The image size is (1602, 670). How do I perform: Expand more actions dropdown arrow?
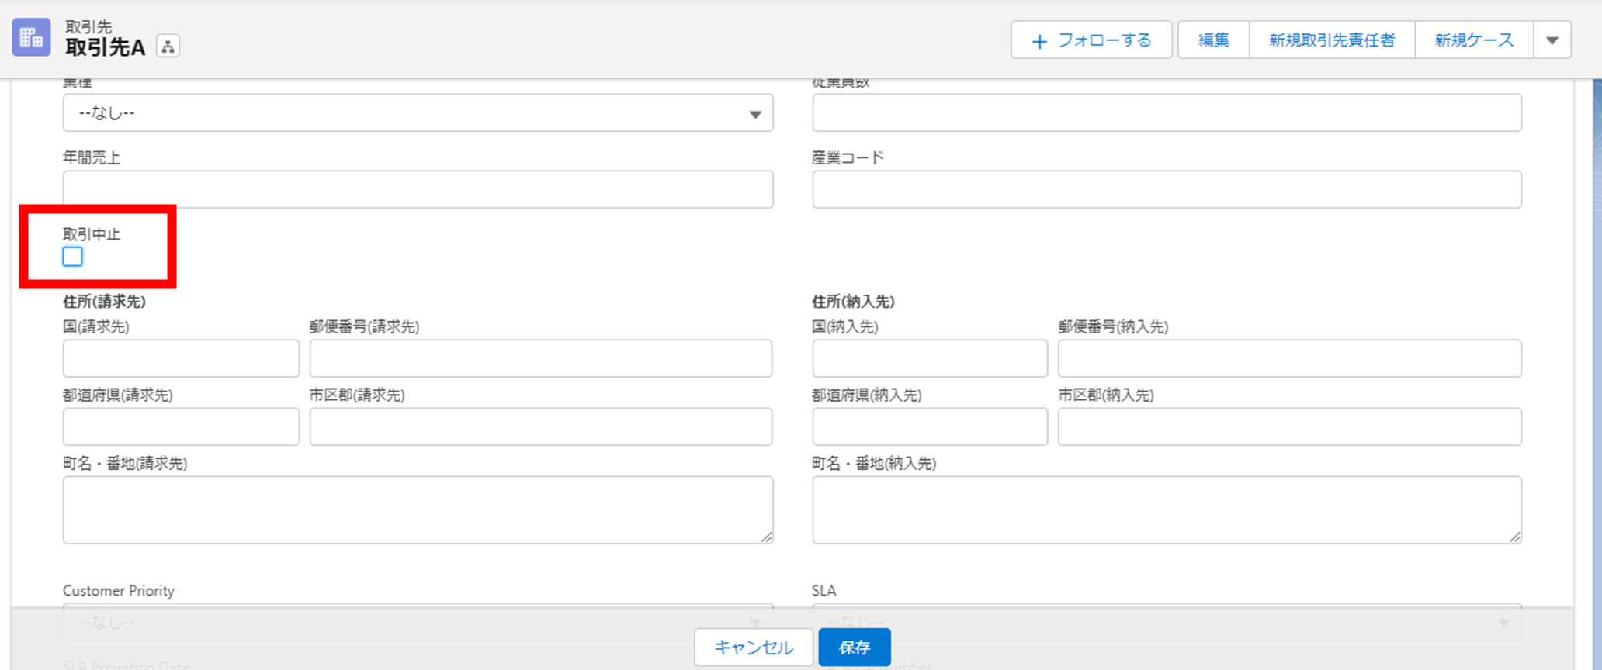(x=1552, y=40)
